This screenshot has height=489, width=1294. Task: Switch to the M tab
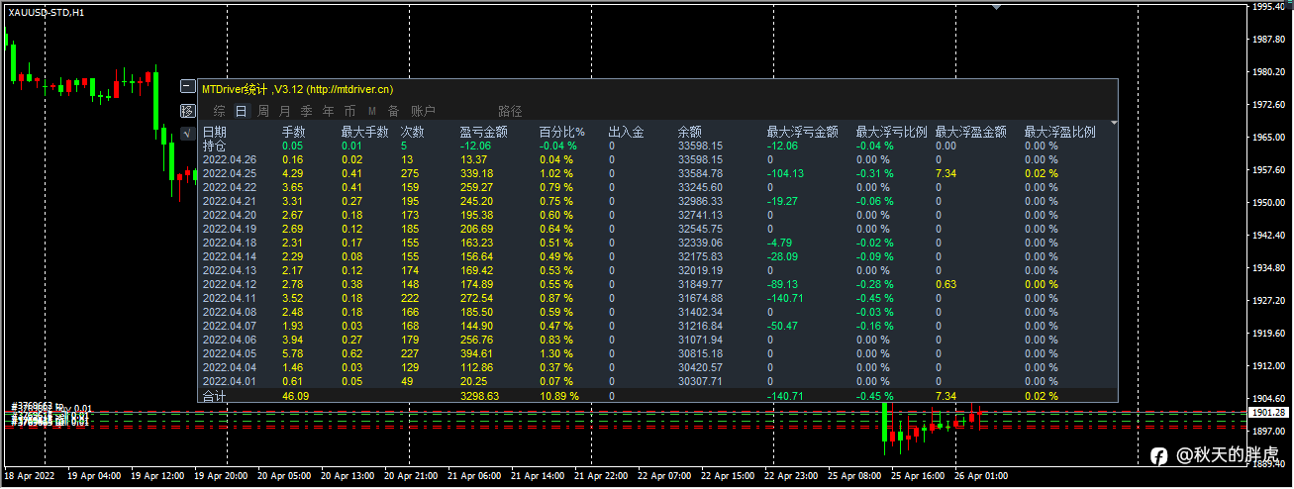pyautogui.click(x=372, y=112)
